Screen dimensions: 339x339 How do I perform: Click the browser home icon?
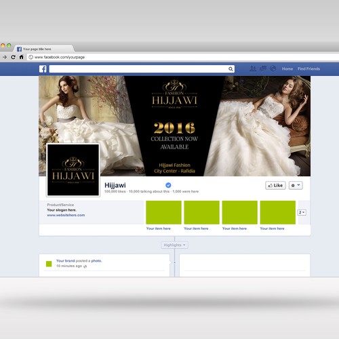[x=22, y=57]
